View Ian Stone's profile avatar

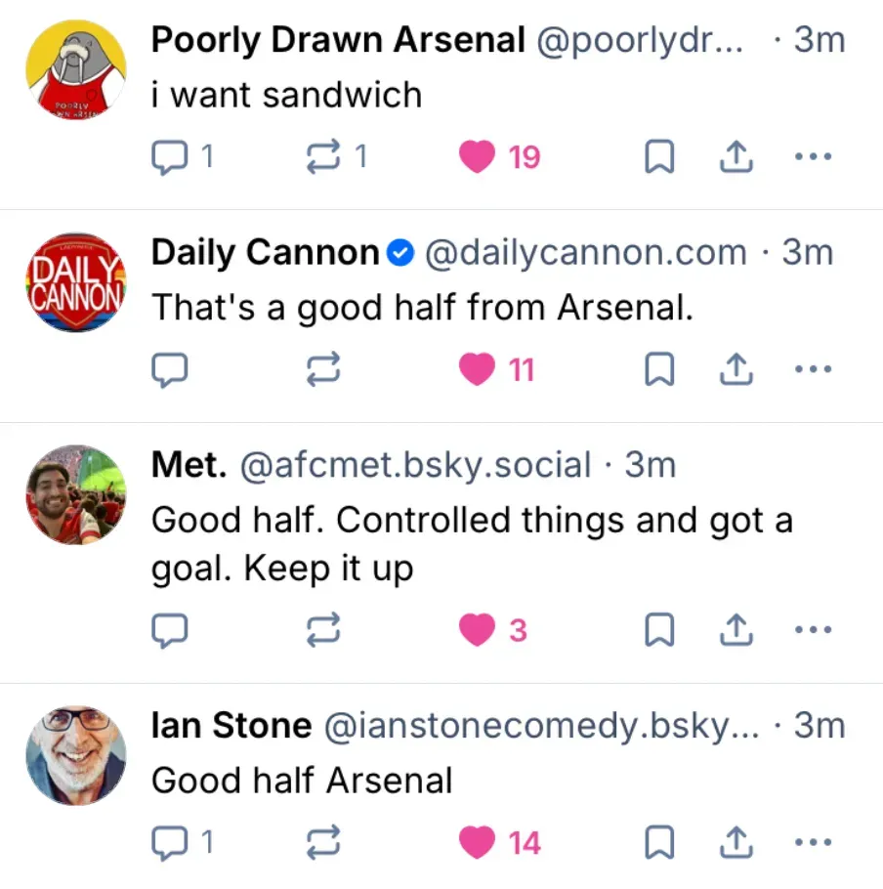(76, 755)
